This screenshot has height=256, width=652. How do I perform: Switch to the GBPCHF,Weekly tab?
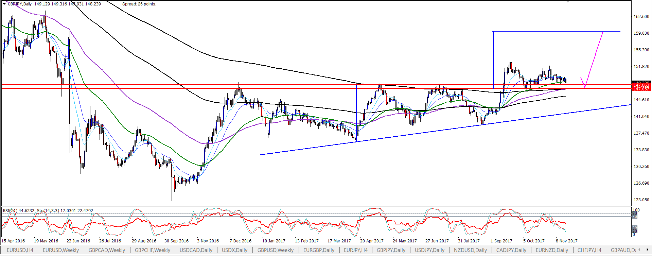coord(153,250)
